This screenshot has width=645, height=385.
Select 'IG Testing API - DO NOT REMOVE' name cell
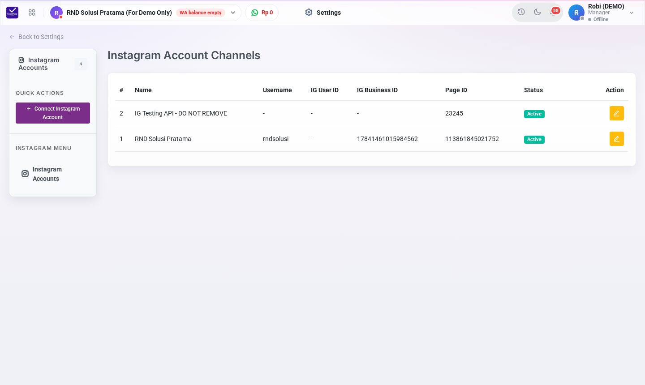point(181,113)
